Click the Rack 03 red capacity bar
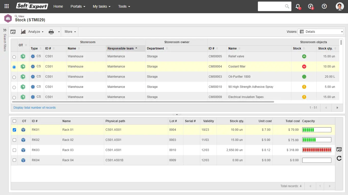This screenshot has width=348, height=195. coord(317,150)
